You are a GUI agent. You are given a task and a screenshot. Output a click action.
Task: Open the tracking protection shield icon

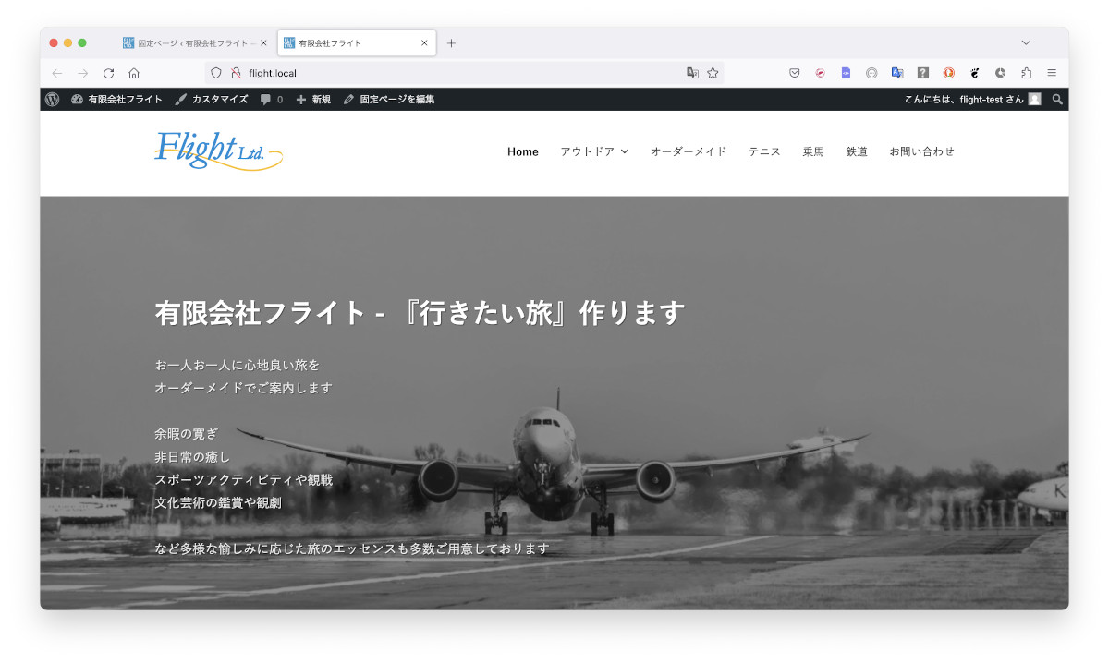click(x=217, y=73)
